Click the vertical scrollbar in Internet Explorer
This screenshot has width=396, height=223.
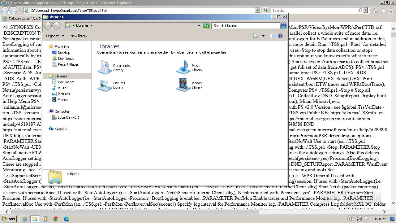[394, 115]
